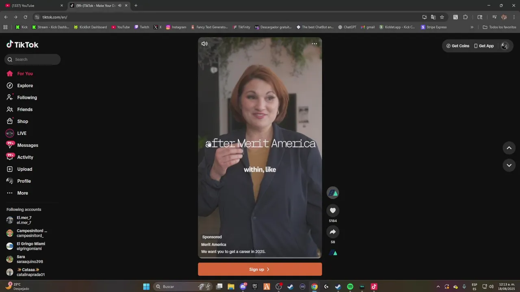Image resolution: width=520 pixels, height=292 pixels.
Task: Click the browser back arrow
Action: coord(6,17)
